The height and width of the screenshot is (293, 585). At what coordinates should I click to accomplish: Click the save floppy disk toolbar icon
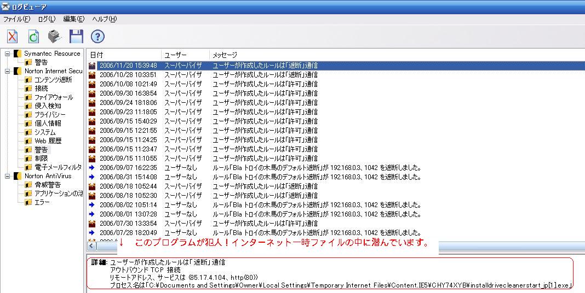[x=76, y=37]
